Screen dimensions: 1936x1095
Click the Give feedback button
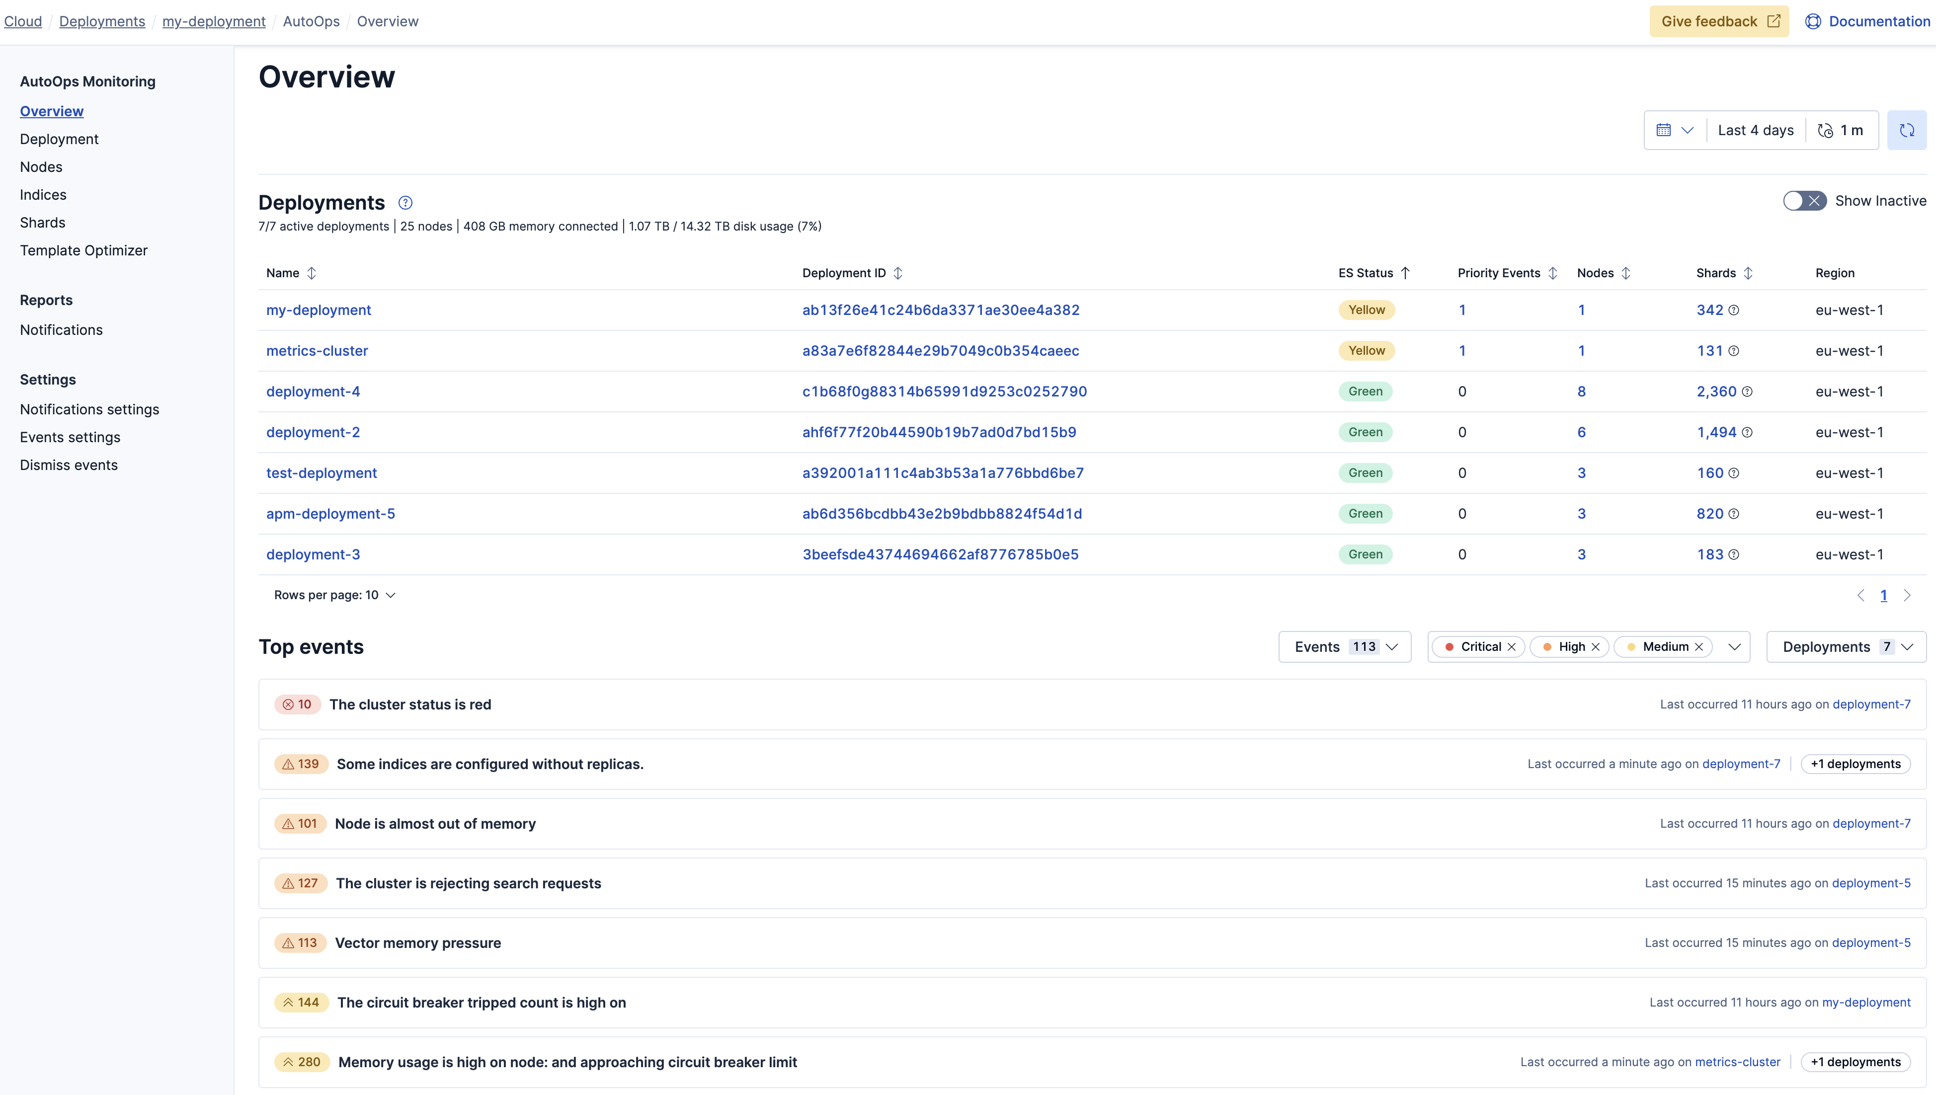click(x=1719, y=21)
